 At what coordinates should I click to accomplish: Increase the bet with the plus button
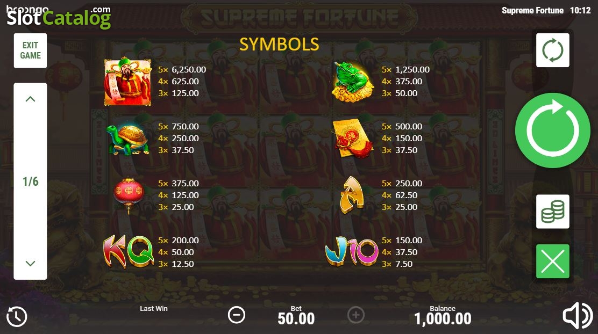click(x=356, y=315)
